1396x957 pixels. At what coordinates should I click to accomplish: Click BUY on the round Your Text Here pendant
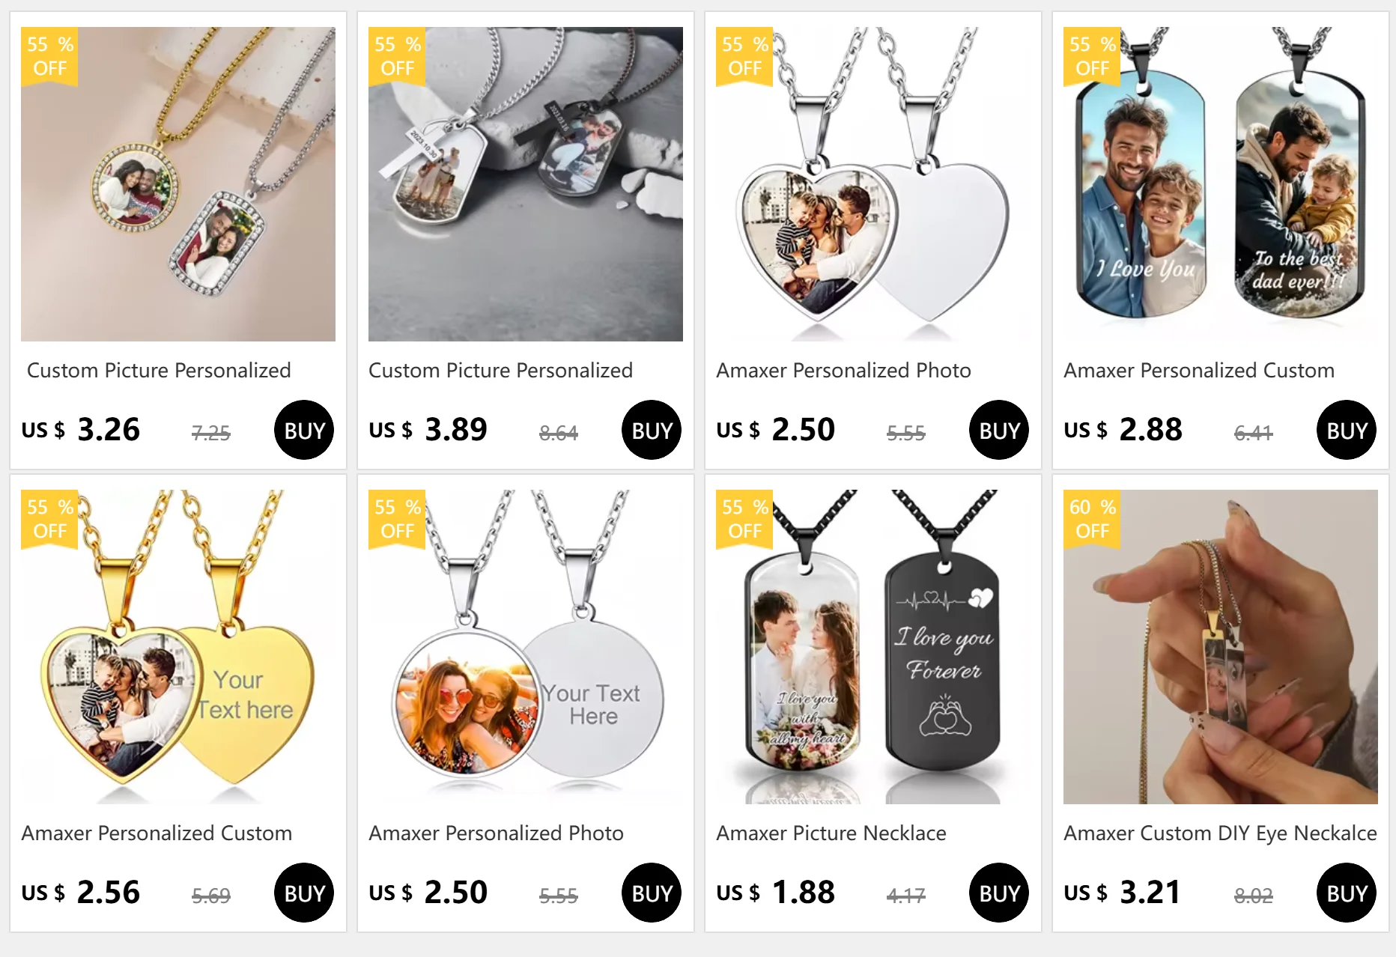click(x=652, y=893)
